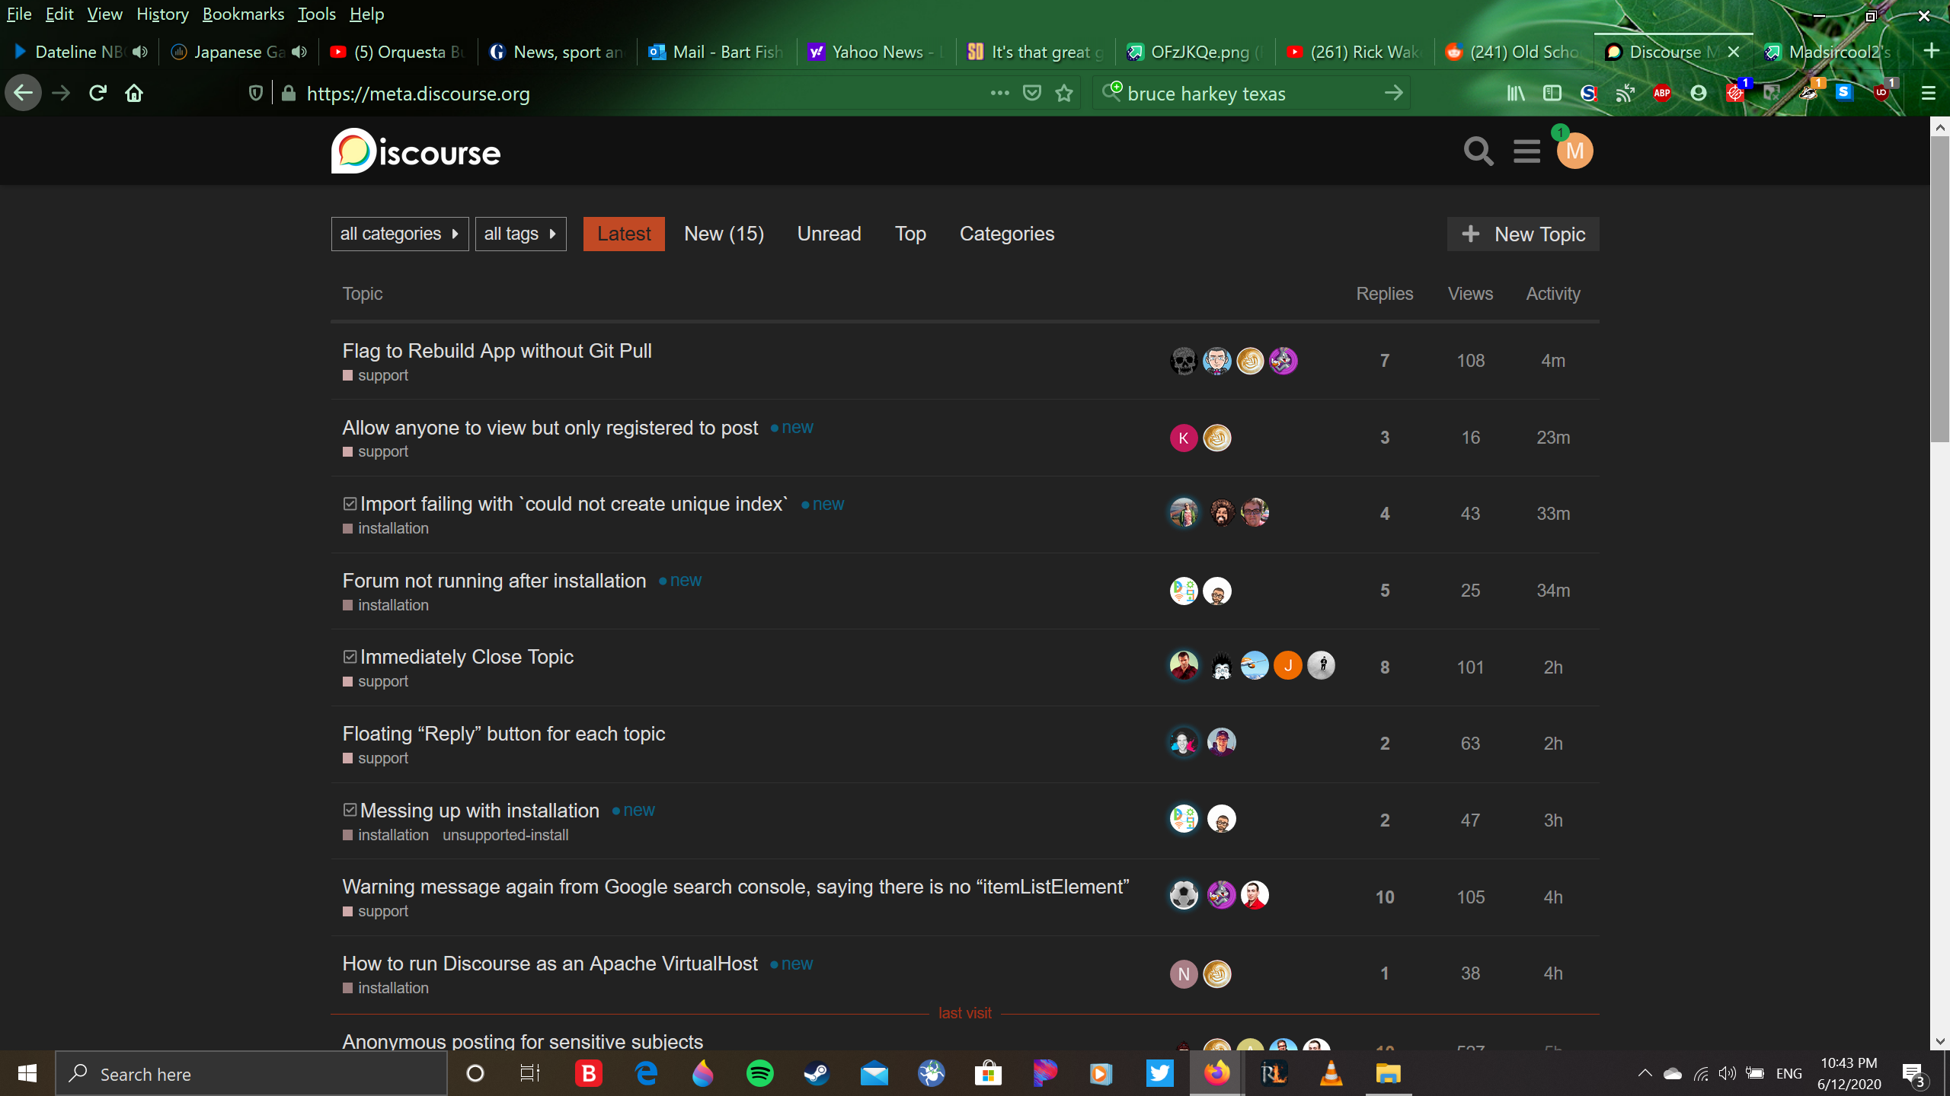The height and width of the screenshot is (1096, 1950).
Task: Mute the Japanese Ga tab audio
Action: (300, 52)
